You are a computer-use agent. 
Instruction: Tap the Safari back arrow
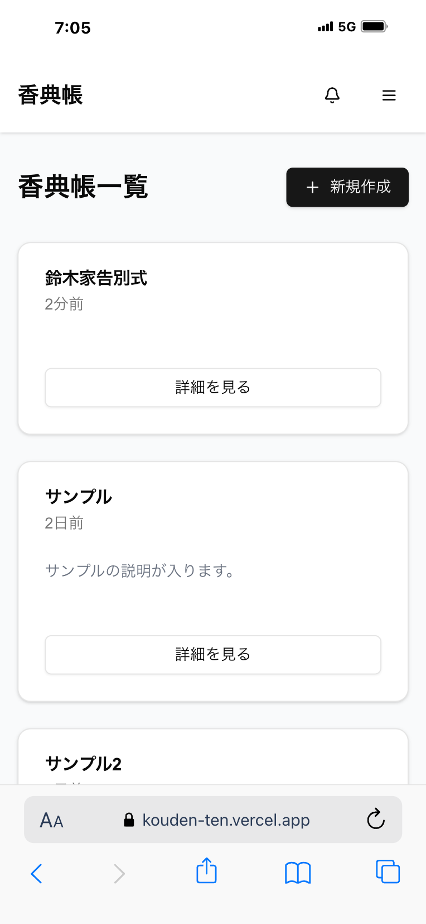tap(37, 873)
